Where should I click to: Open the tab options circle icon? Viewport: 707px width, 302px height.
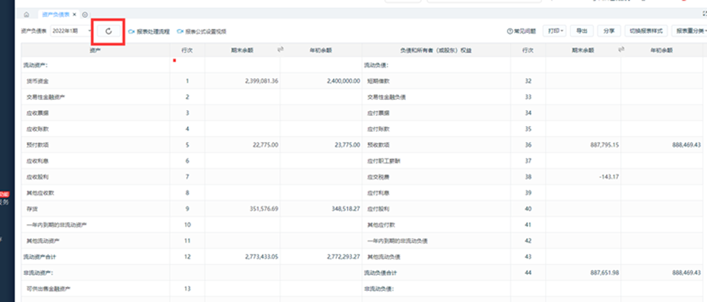click(85, 15)
